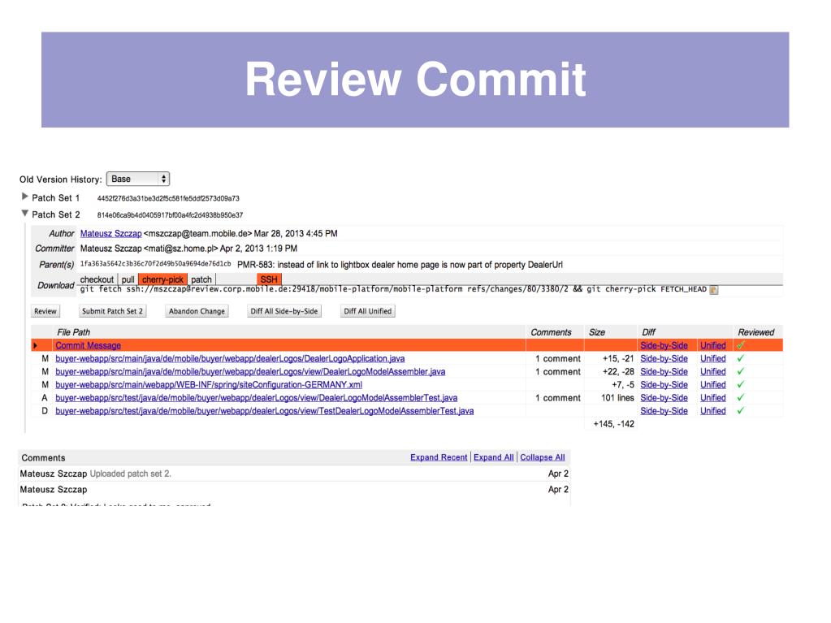Click the Patch Set 2 commit hash
Image resolution: width=831 pixels, height=623 pixels.
click(x=170, y=215)
